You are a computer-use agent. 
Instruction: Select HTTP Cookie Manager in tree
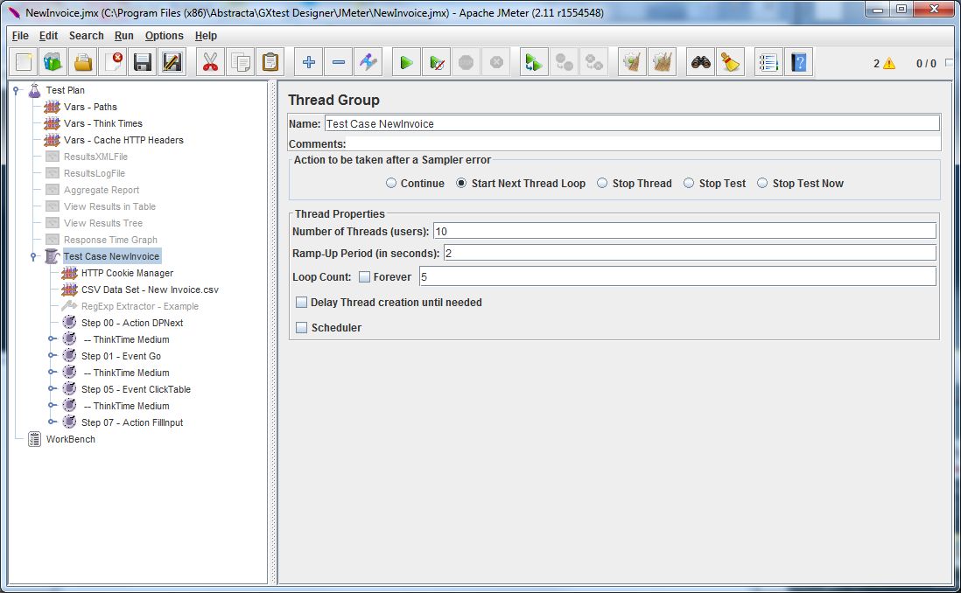(127, 274)
